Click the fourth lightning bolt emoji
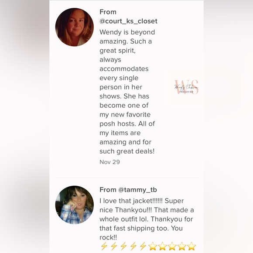 [x=133, y=246]
